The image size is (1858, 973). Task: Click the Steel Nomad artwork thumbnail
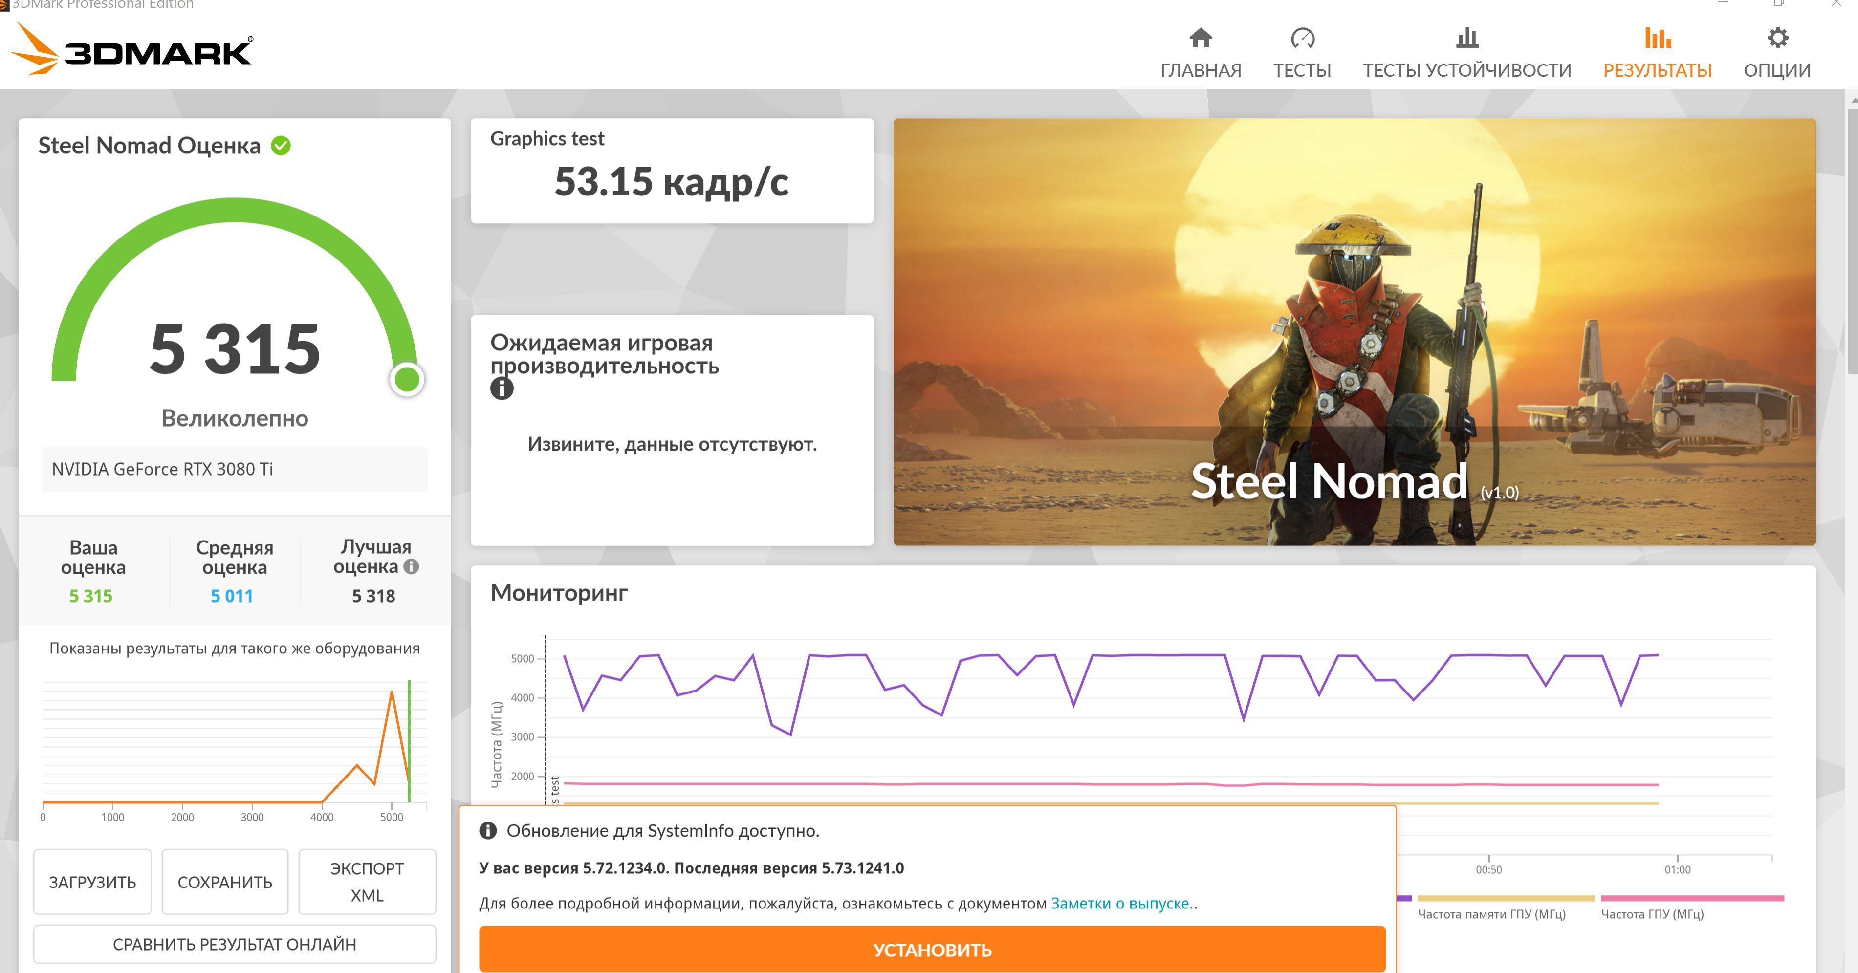point(1354,332)
